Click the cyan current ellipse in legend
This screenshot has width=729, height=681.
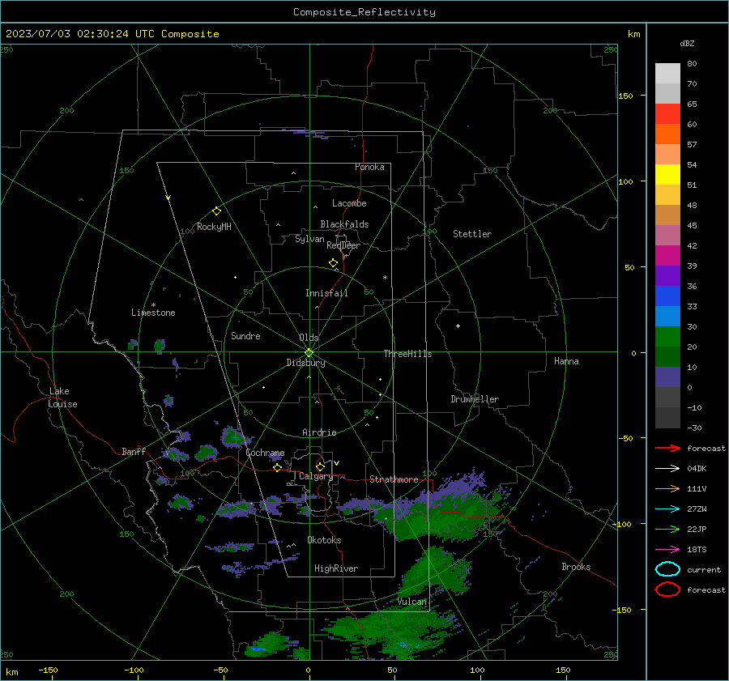[667, 569]
